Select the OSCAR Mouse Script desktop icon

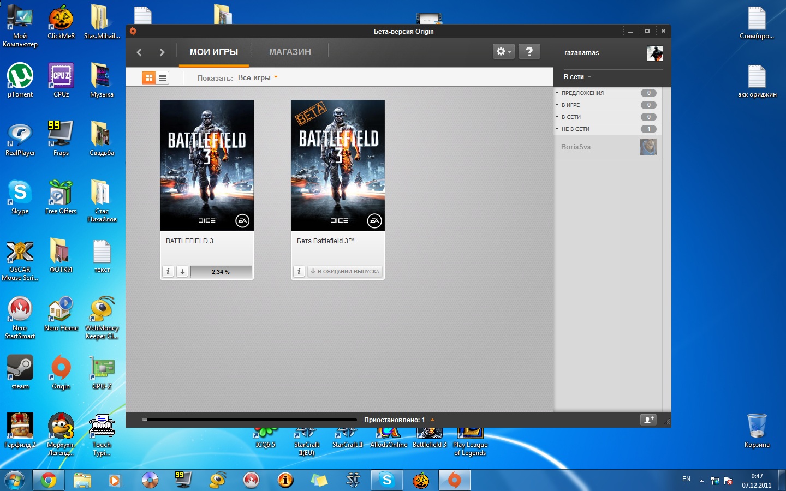(x=20, y=260)
